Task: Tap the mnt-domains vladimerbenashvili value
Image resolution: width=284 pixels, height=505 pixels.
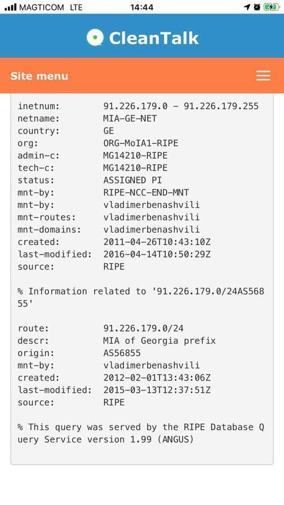Action: coord(152,229)
